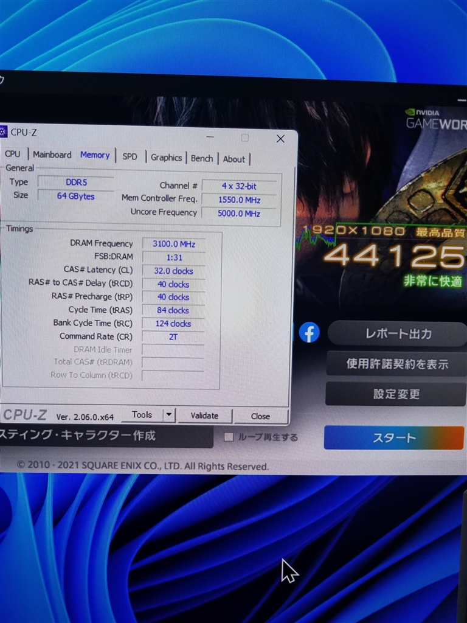Click the 1:31 FSB:DRAM value

174,257
